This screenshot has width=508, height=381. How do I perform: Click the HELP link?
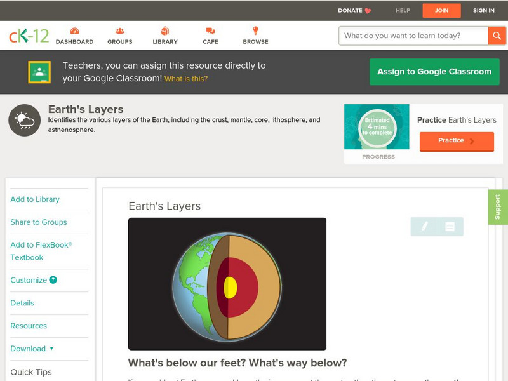403,11
